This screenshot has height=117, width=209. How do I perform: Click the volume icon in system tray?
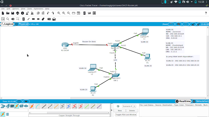pyautogui.click(x=187, y=2)
